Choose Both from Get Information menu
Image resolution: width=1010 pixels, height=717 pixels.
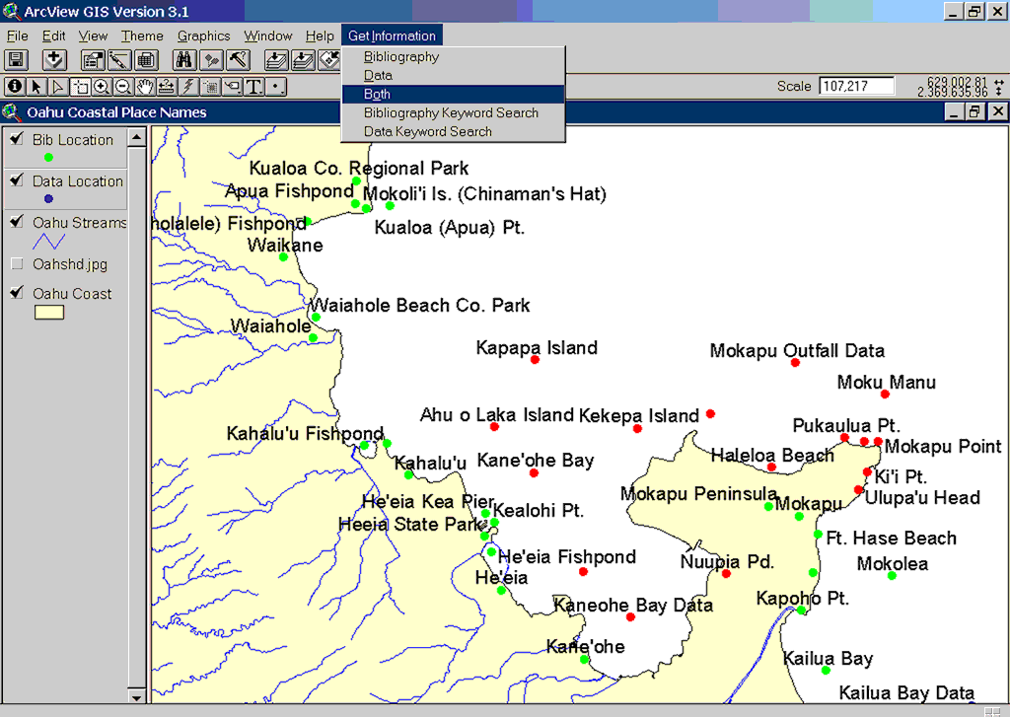(454, 94)
